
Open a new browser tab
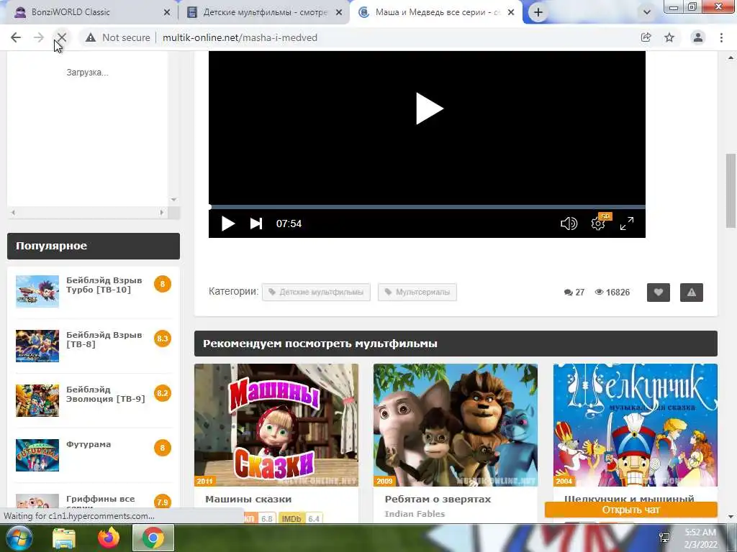pyautogui.click(x=538, y=13)
